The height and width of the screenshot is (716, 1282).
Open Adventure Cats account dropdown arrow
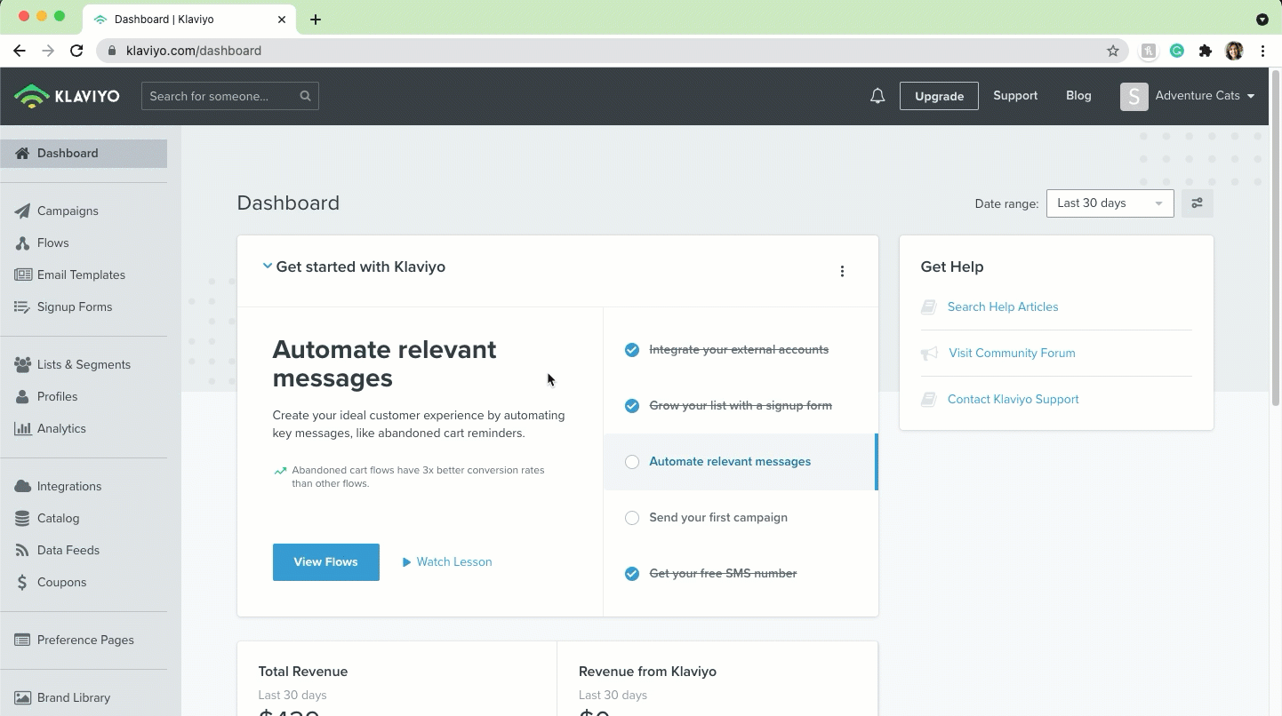click(x=1251, y=96)
